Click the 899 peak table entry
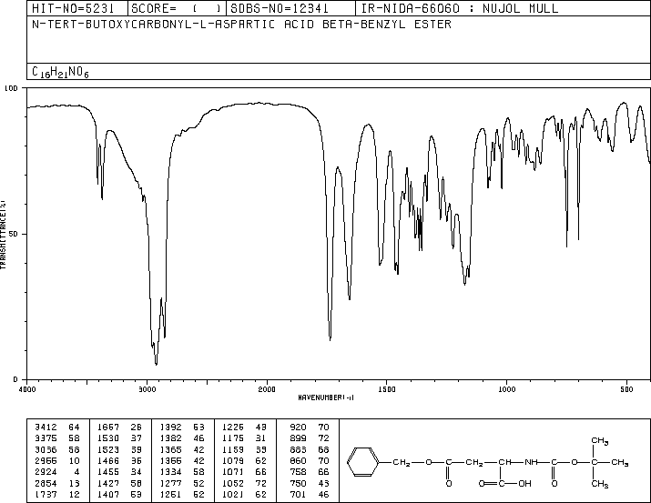Screen dimensions: 651x503 pos(310,438)
